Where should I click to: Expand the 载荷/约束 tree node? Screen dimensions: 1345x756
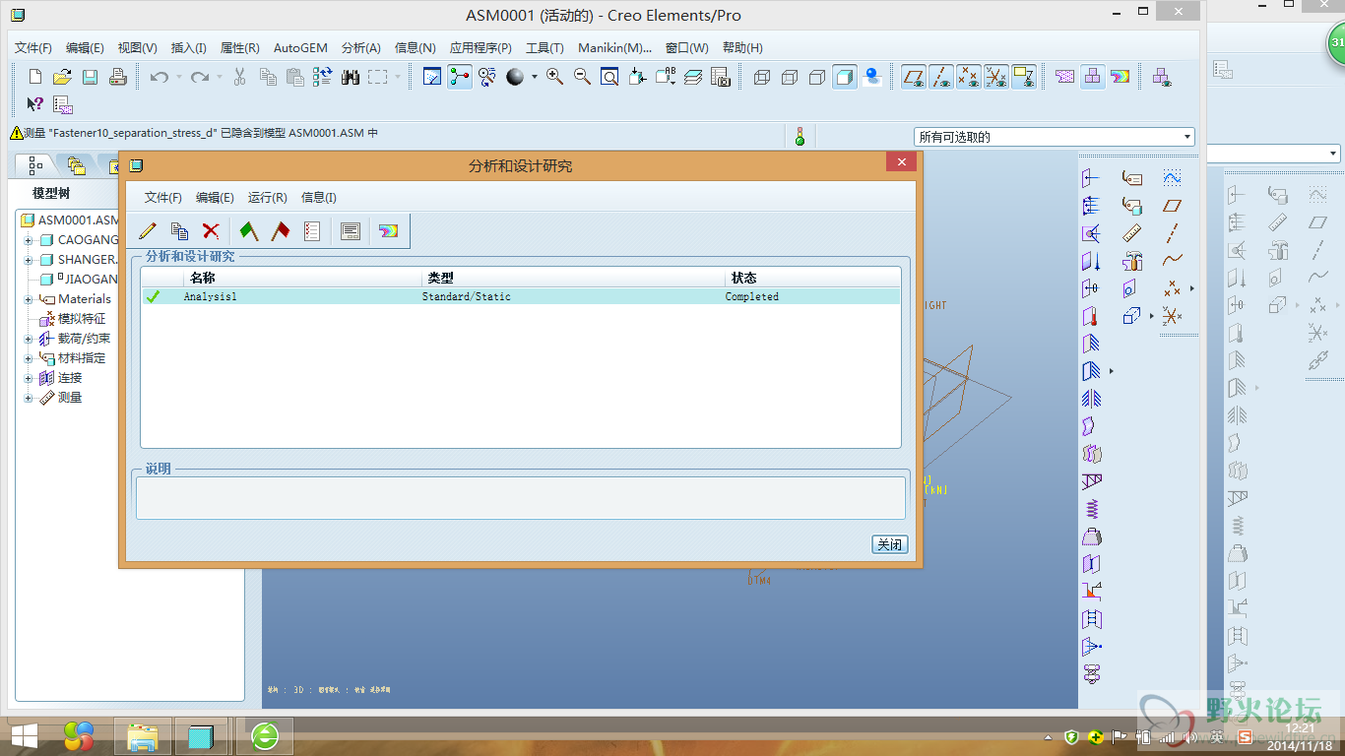pyautogui.click(x=29, y=339)
